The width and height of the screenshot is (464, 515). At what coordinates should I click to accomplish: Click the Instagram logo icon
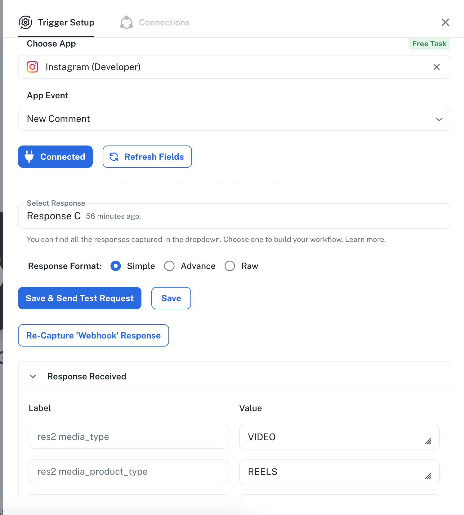pos(33,67)
